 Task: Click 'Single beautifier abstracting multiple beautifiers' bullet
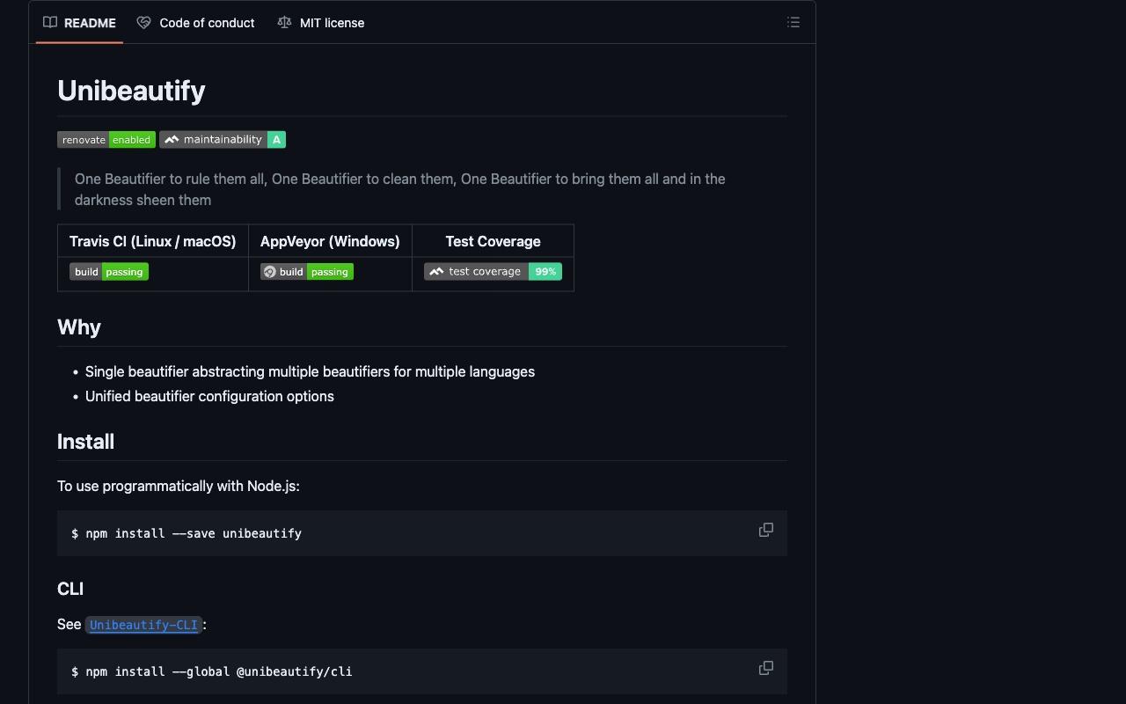pos(310,371)
